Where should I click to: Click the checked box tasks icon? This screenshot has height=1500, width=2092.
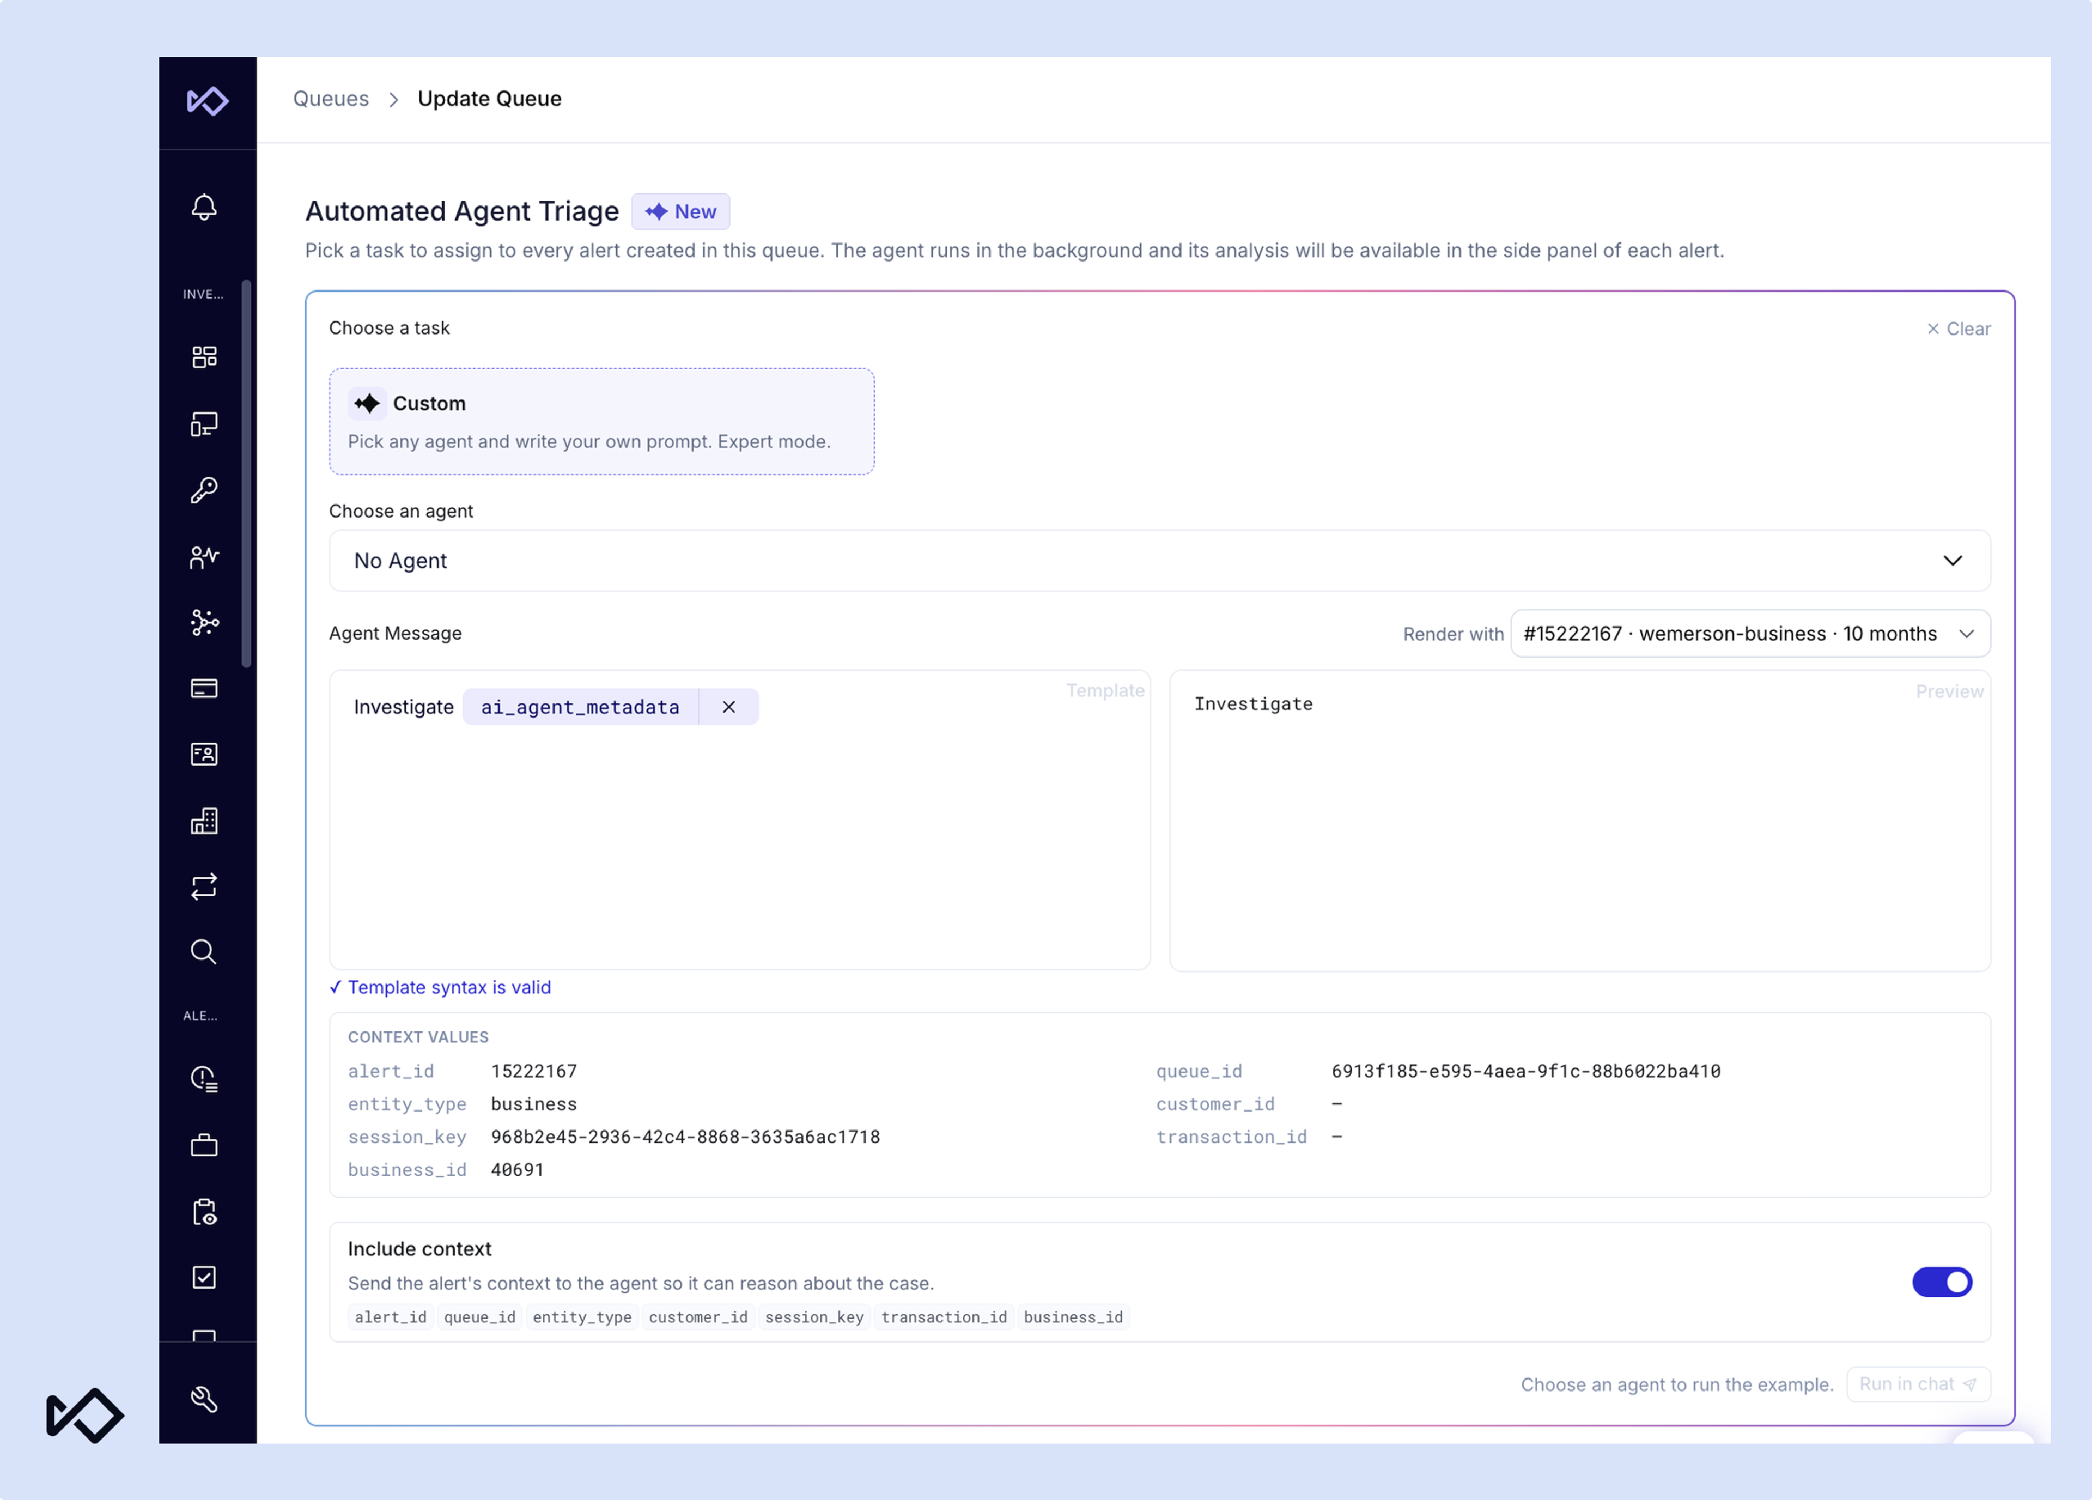(204, 1277)
